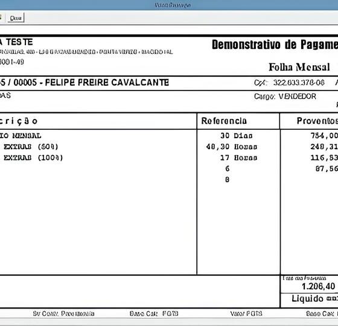Select the Demonstrativo de Pagamento title
The width and height of the screenshot is (338, 326).
point(275,45)
